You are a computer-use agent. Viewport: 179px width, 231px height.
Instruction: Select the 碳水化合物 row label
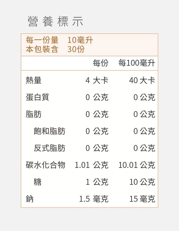pos(46,165)
